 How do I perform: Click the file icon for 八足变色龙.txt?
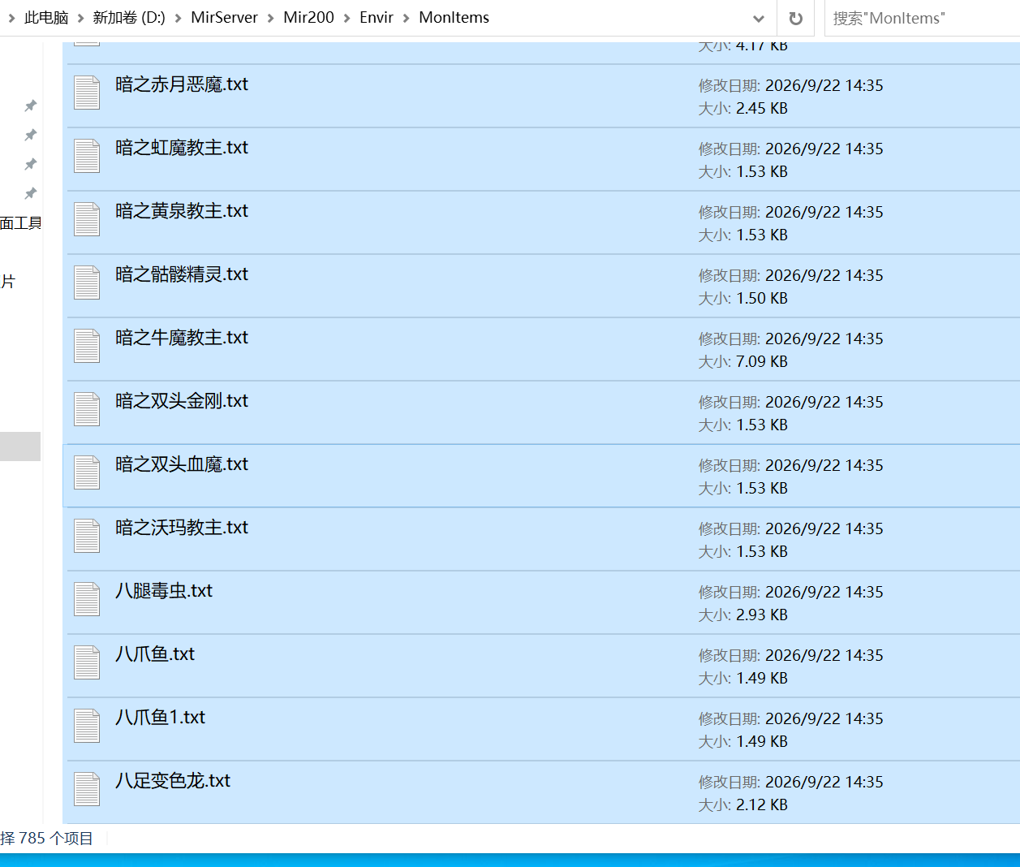pos(87,789)
